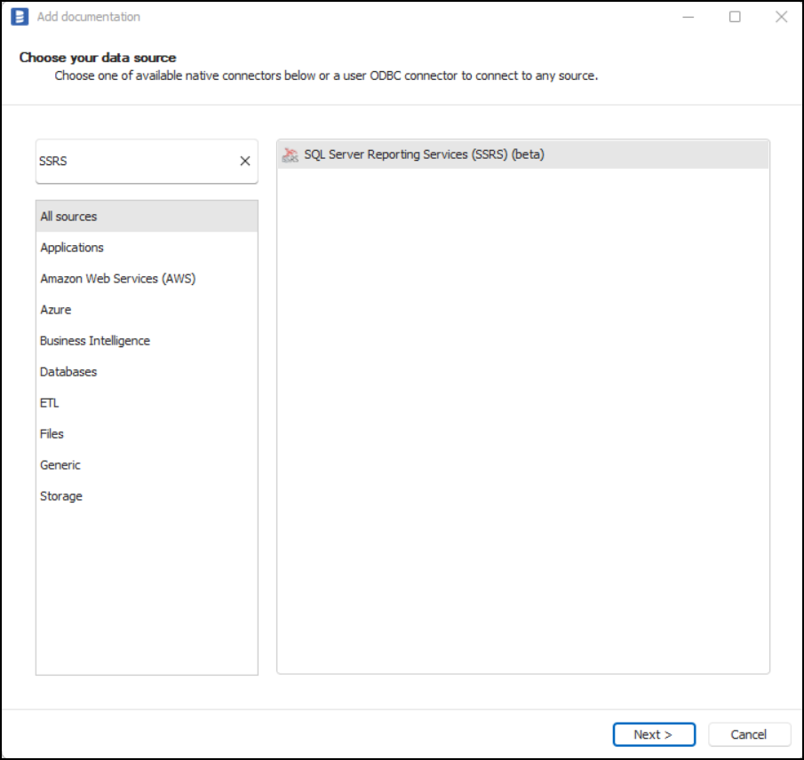Maximize the Add documentation window
This screenshot has height=760, width=804.
(735, 17)
